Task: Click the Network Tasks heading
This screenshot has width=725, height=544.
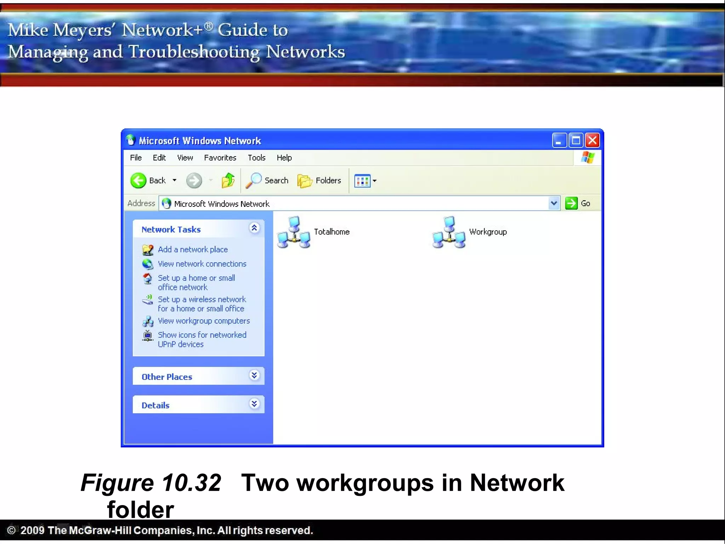Action: 171,229
